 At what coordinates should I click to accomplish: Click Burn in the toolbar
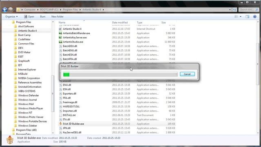[42, 16]
